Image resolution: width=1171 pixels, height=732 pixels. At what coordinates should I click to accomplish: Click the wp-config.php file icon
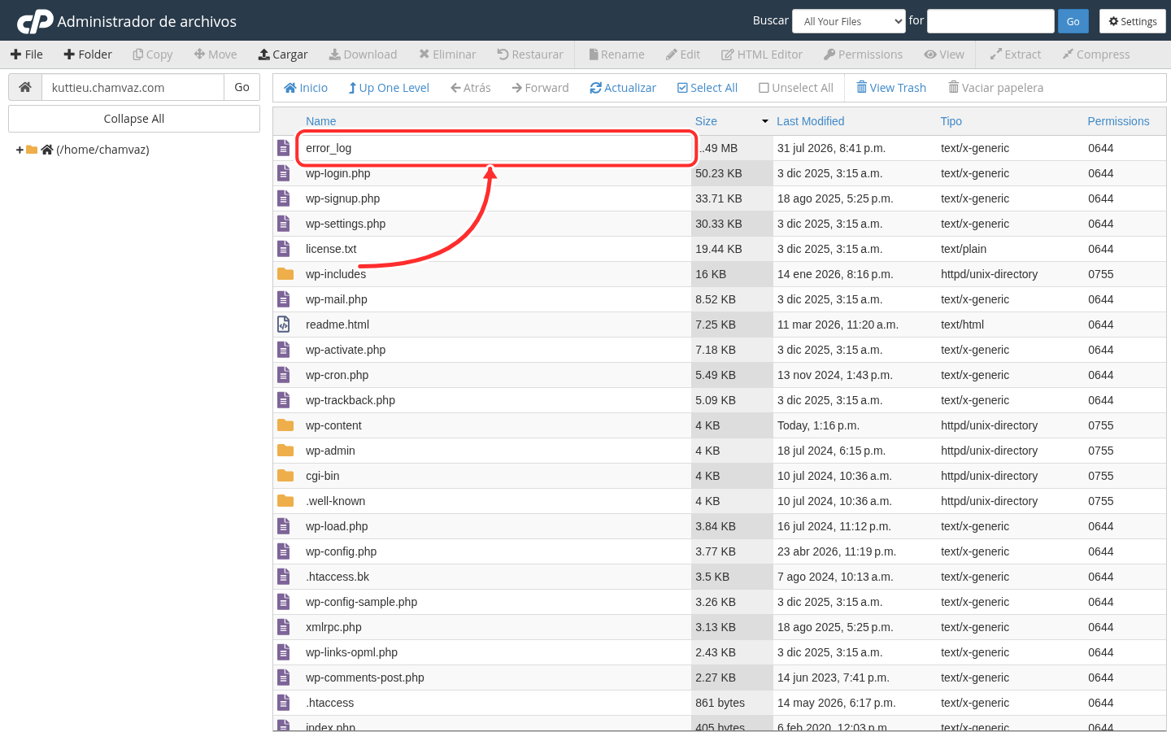(283, 551)
